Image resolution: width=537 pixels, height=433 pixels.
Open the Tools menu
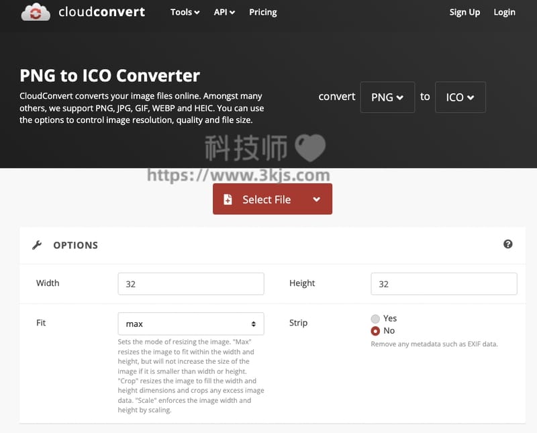pos(185,12)
